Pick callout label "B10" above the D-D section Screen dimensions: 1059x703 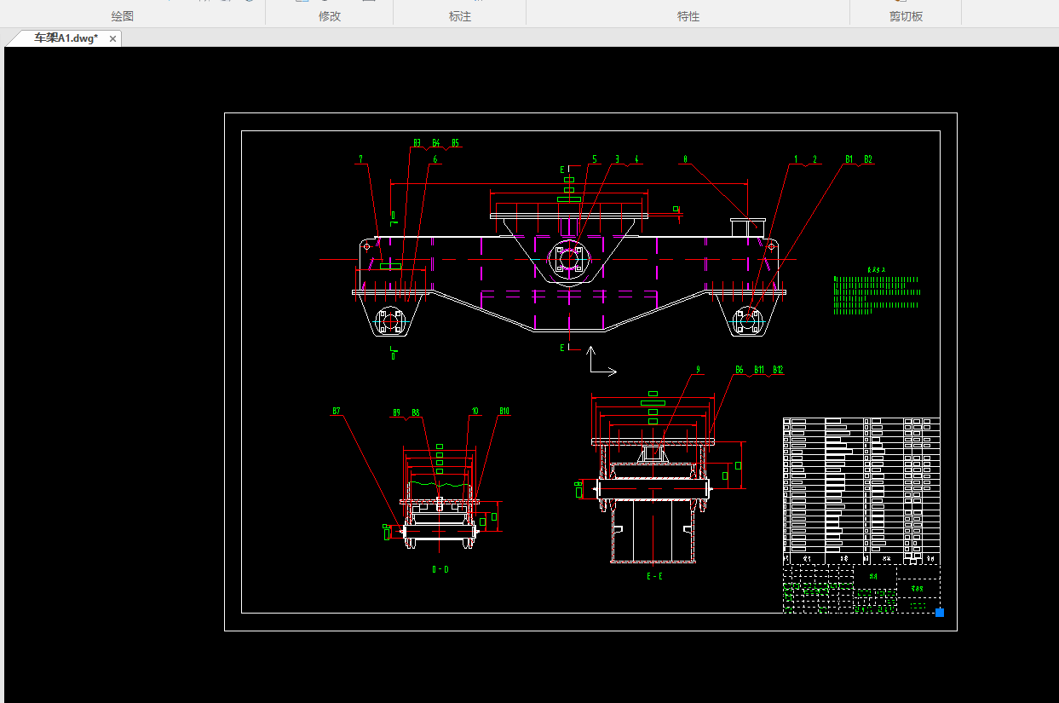coord(504,411)
